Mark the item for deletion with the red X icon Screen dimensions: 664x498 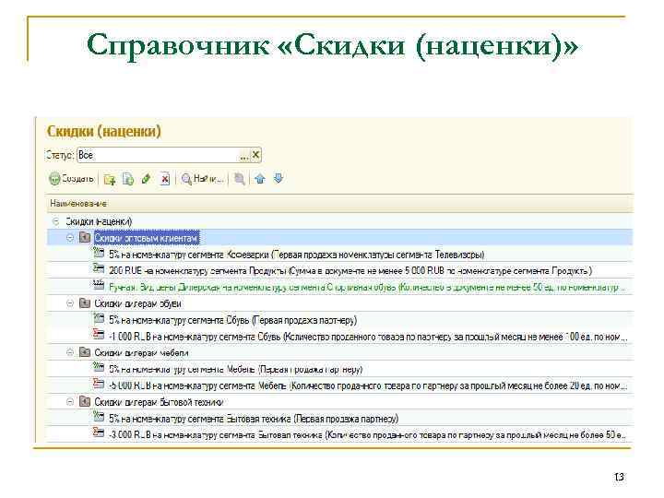[x=165, y=179]
